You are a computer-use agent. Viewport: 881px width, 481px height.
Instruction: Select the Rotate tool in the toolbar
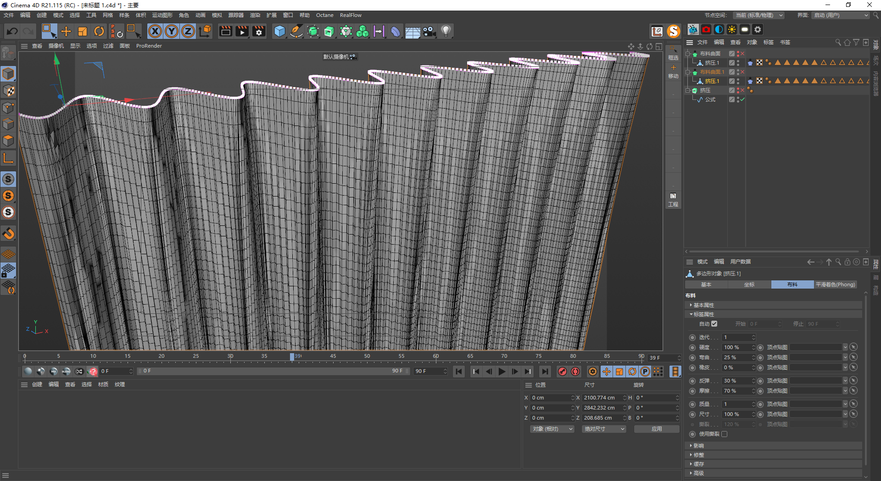(99, 31)
